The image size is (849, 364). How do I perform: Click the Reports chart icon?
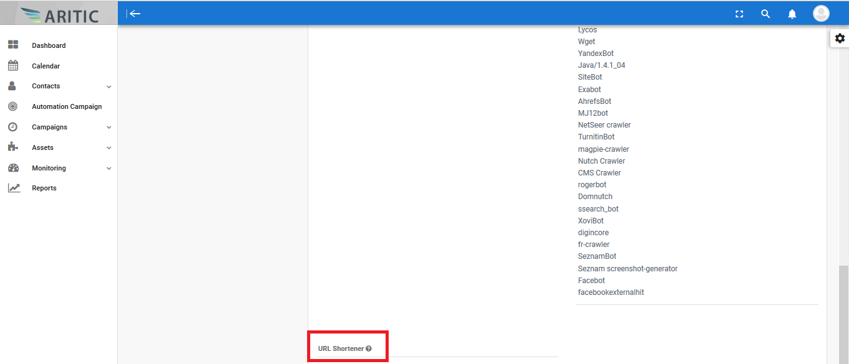tap(14, 188)
